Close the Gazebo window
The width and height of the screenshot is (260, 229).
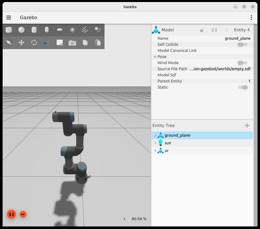click(253, 7)
